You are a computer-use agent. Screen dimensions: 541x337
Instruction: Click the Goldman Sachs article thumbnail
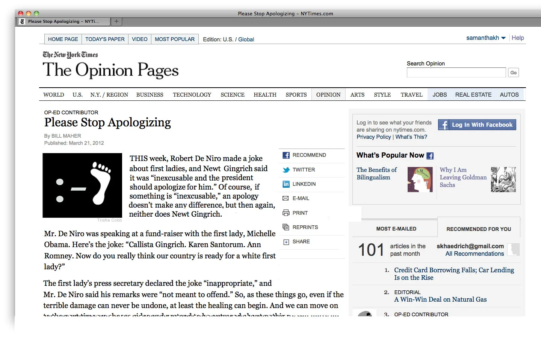tap(503, 180)
